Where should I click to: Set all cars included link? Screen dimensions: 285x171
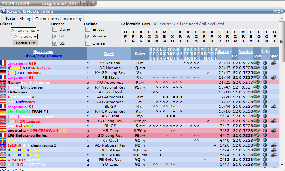(187, 24)
